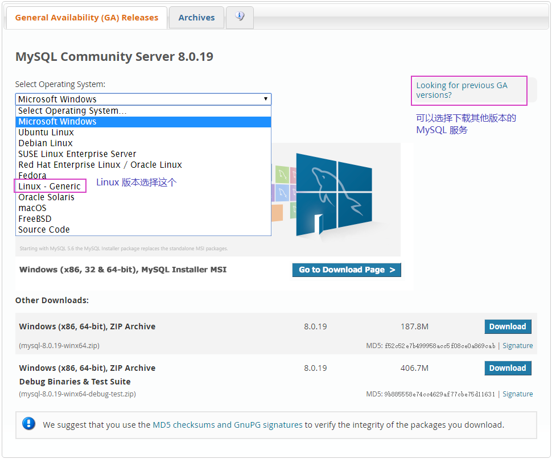The image size is (552, 459).
Task: Open MD5 checksums and GnuPG signatures link
Action: tap(228, 425)
